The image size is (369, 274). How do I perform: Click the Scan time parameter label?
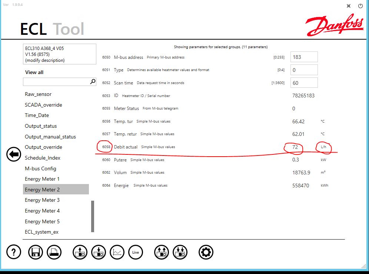(123, 83)
